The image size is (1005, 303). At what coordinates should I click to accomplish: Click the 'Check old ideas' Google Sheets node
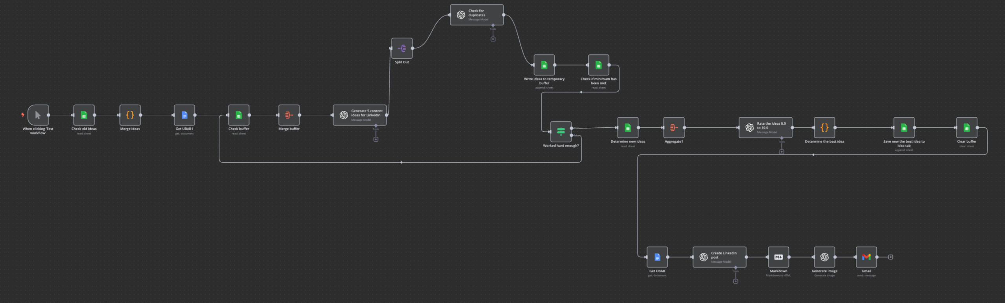pos(84,115)
